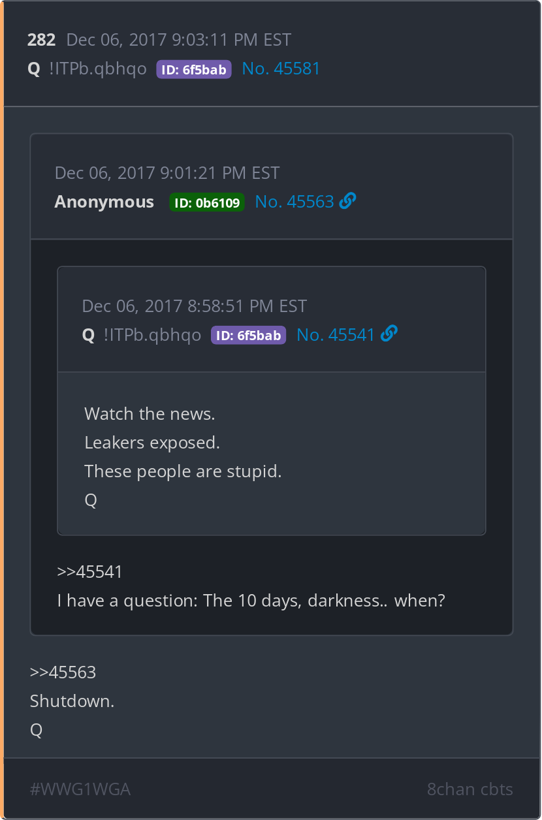This screenshot has height=820, width=542.
Task: Click the green ID: 0b6109 badge
Action: (207, 202)
